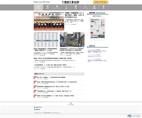Image resolution: width=142 pixels, height=118 pixels.
Task: Open ranking item 2 mentioning コロナ
Action: [57, 82]
